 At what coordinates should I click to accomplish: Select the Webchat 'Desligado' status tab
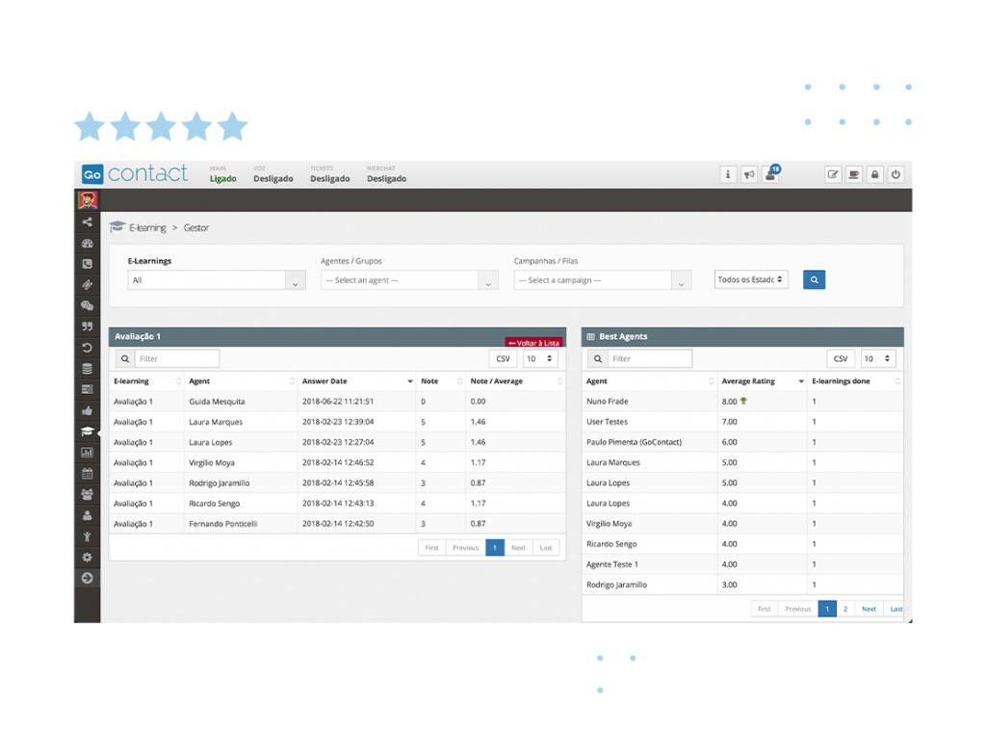click(386, 174)
